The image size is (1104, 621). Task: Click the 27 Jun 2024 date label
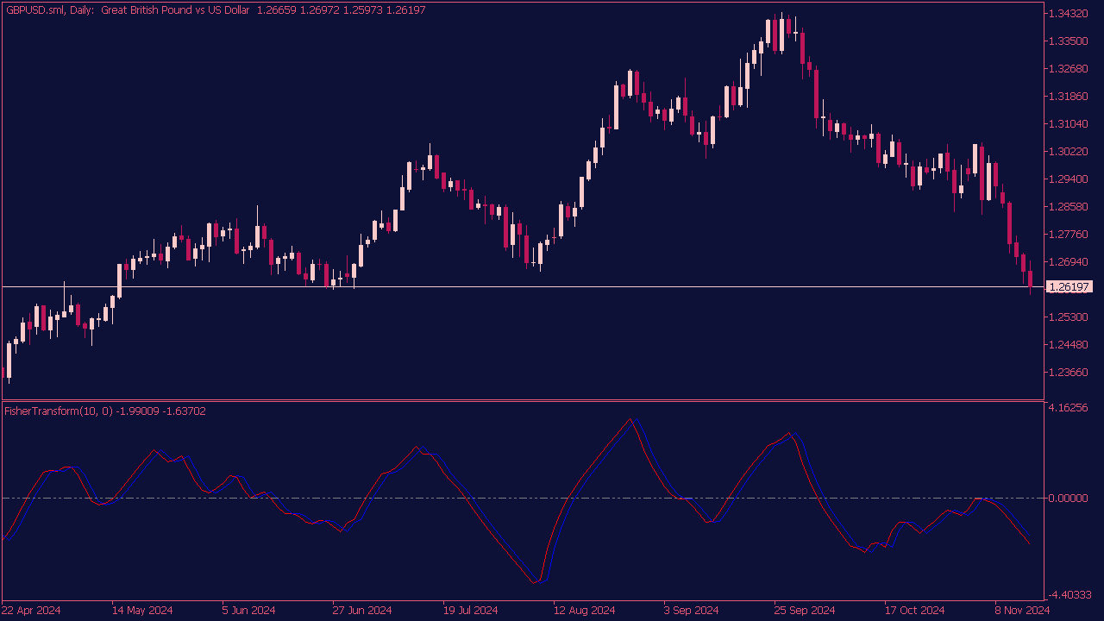coord(362,611)
